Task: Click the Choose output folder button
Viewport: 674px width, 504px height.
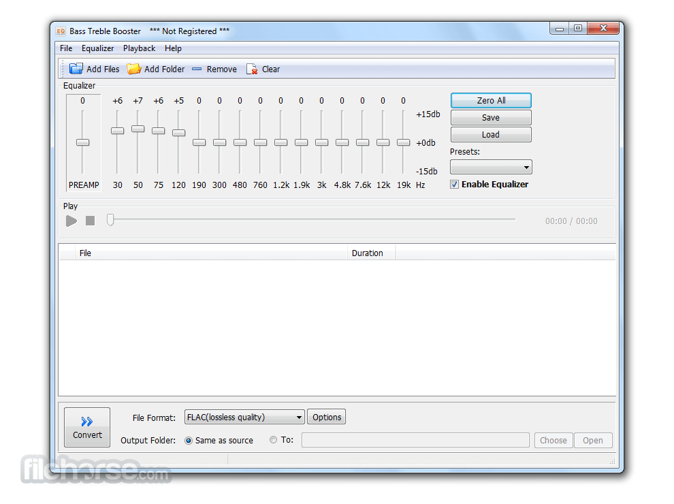Action: coord(553,441)
